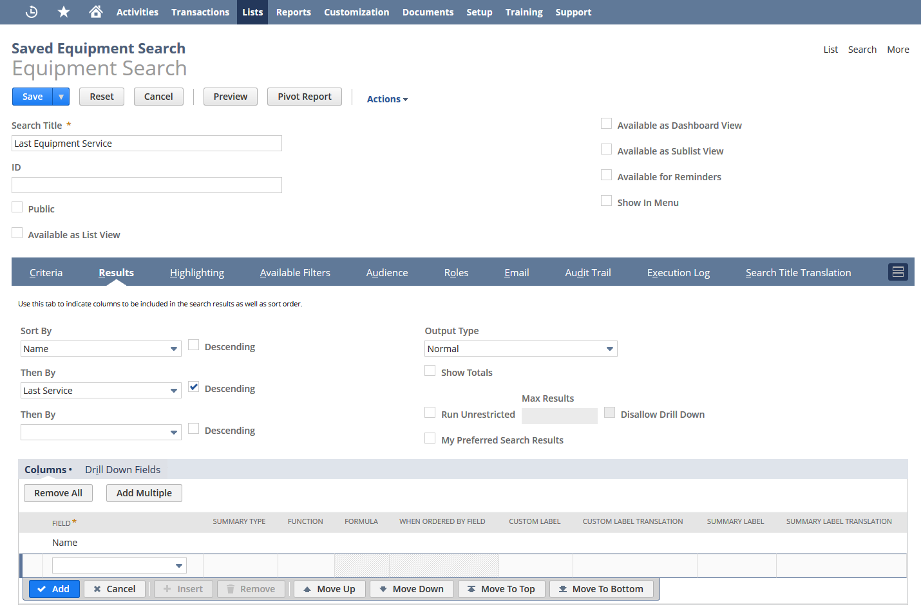Switch to the Email tab
This screenshot has height=607, width=921.
click(x=517, y=273)
